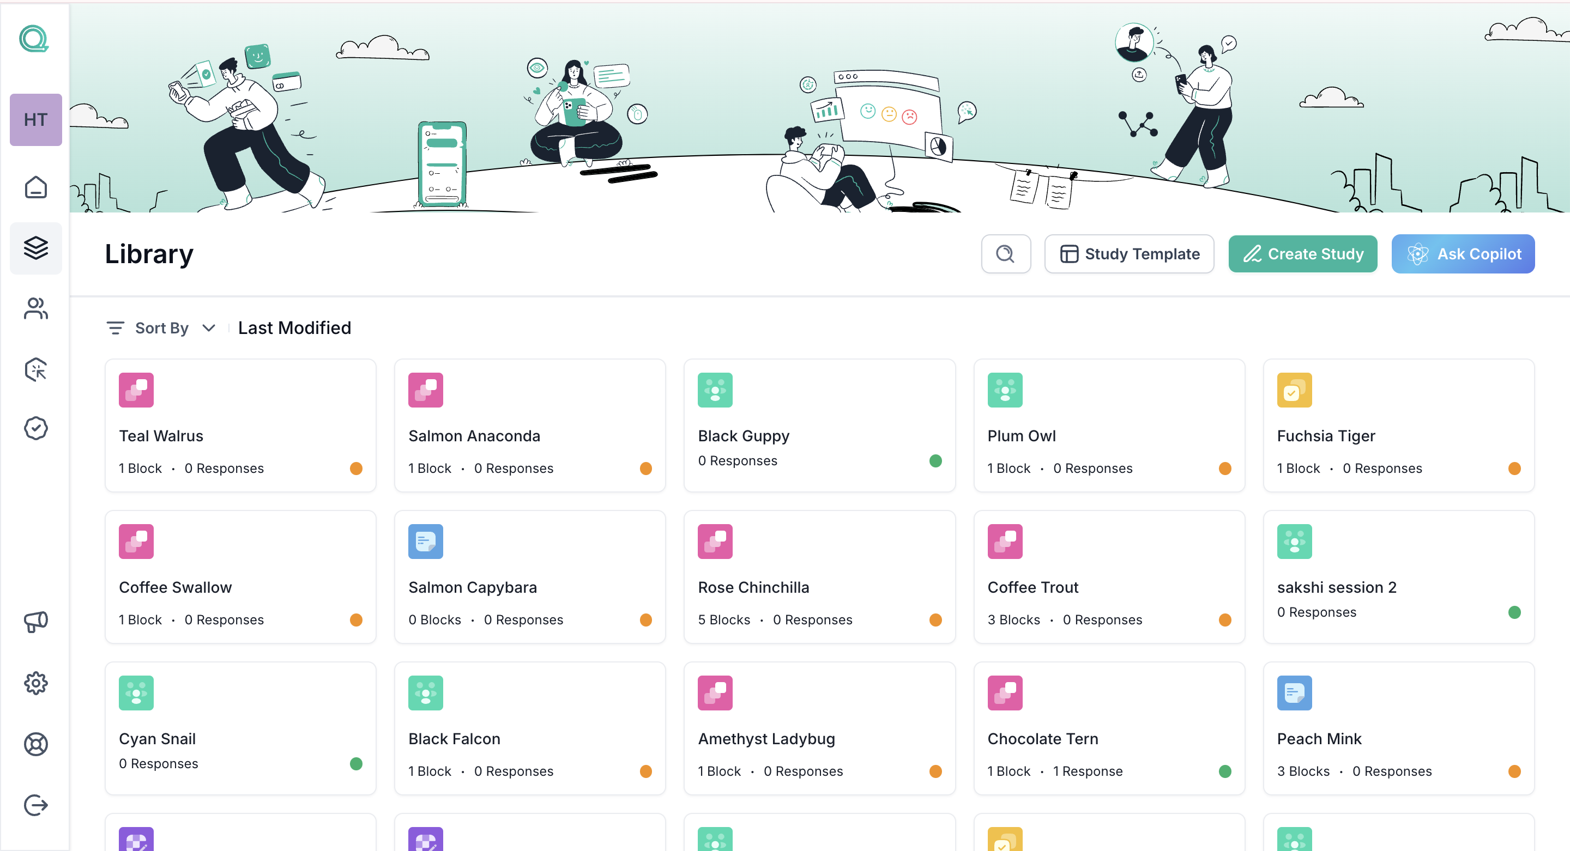Open the Sort By dropdown label
Viewport: 1570px width, 851px height.
click(161, 329)
